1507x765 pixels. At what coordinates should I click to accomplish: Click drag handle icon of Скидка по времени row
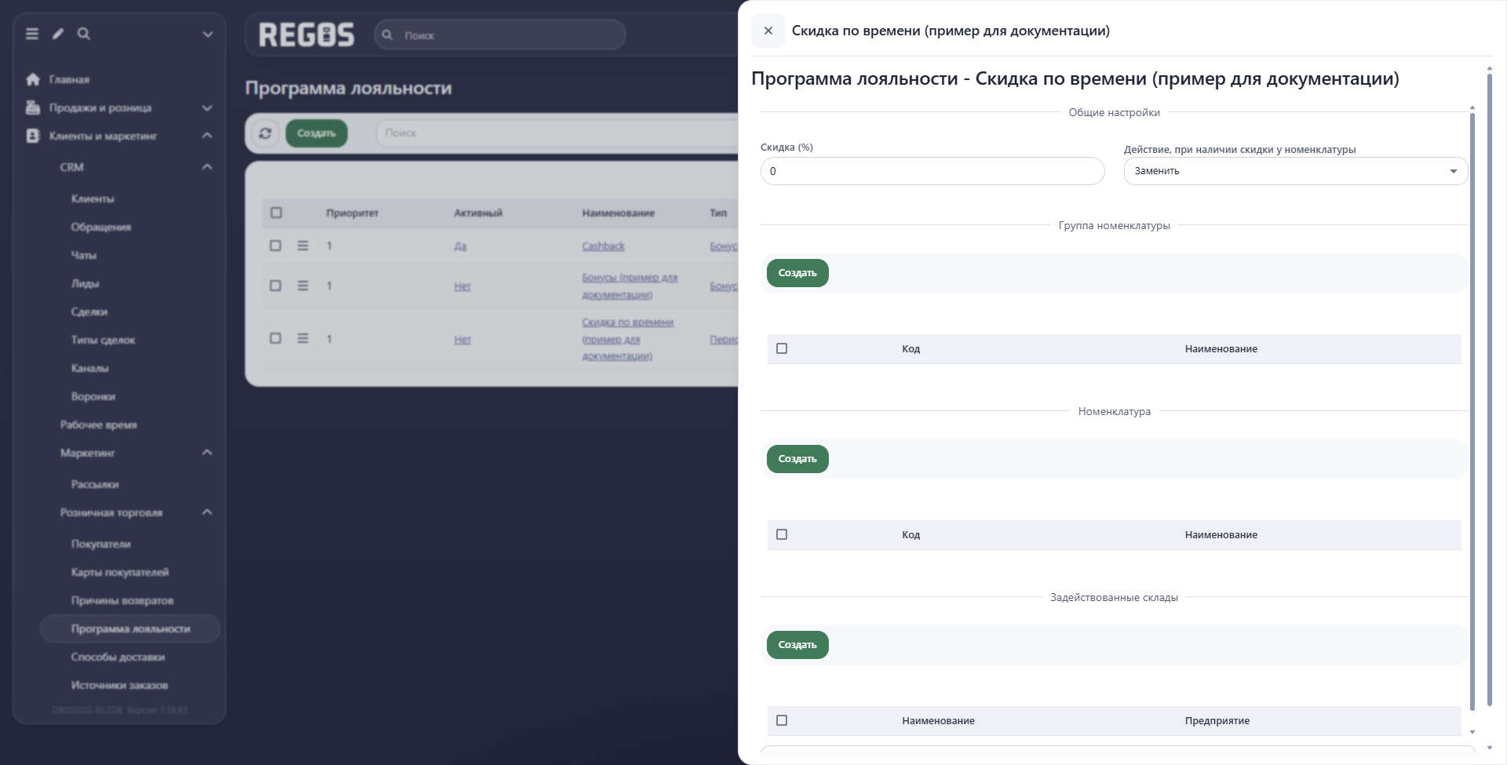pyautogui.click(x=303, y=338)
